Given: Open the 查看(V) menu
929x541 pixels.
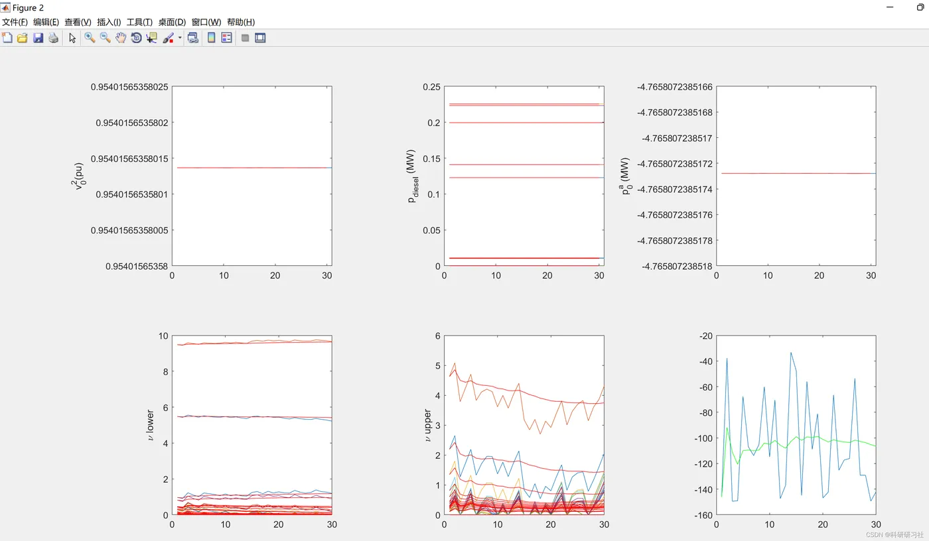Looking at the screenshot, I should [x=78, y=22].
